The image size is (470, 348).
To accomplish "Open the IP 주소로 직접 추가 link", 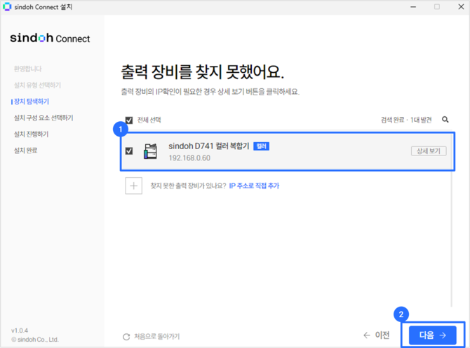I will [x=254, y=186].
